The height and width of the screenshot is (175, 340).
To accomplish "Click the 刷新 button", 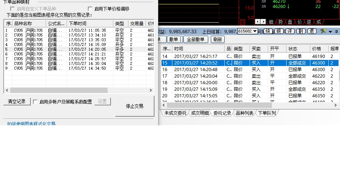I will pos(217,39).
